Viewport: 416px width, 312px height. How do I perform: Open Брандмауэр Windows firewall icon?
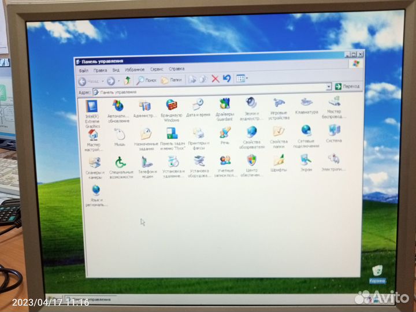(x=172, y=110)
